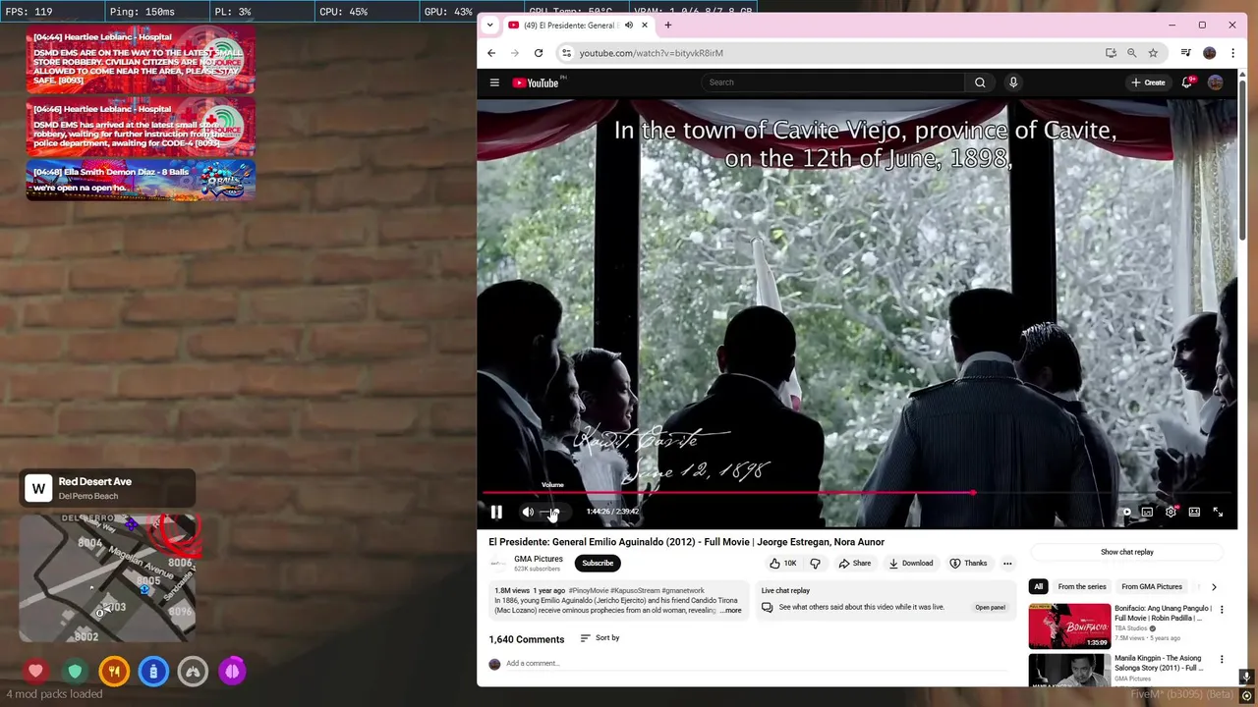Share the video

click(854, 563)
